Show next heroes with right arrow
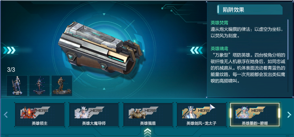294x137 pixels. (x=289, y=115)
